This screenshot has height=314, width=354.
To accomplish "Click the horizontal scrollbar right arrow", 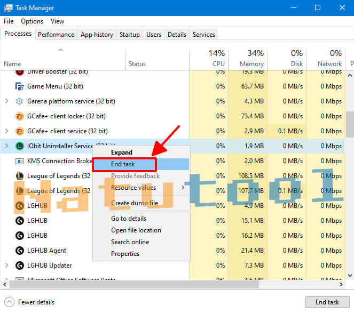I will [341, 285].
